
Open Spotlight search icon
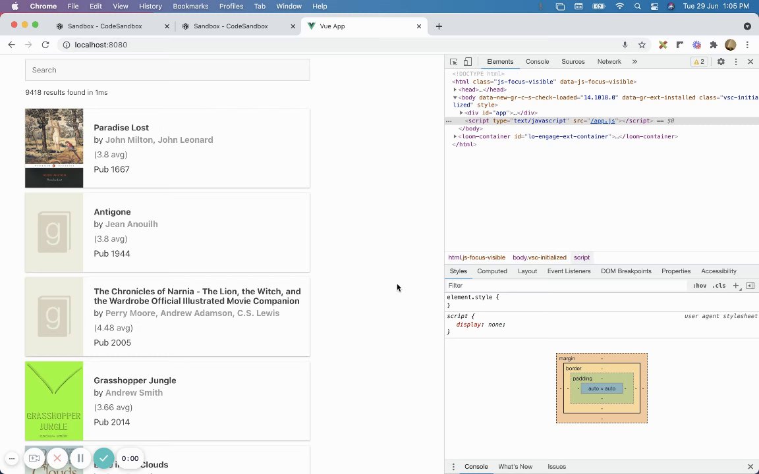click(x=638, y=7)
